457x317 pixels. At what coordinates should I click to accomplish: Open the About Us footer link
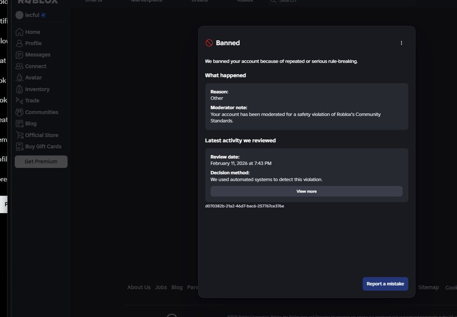[139, 287]
